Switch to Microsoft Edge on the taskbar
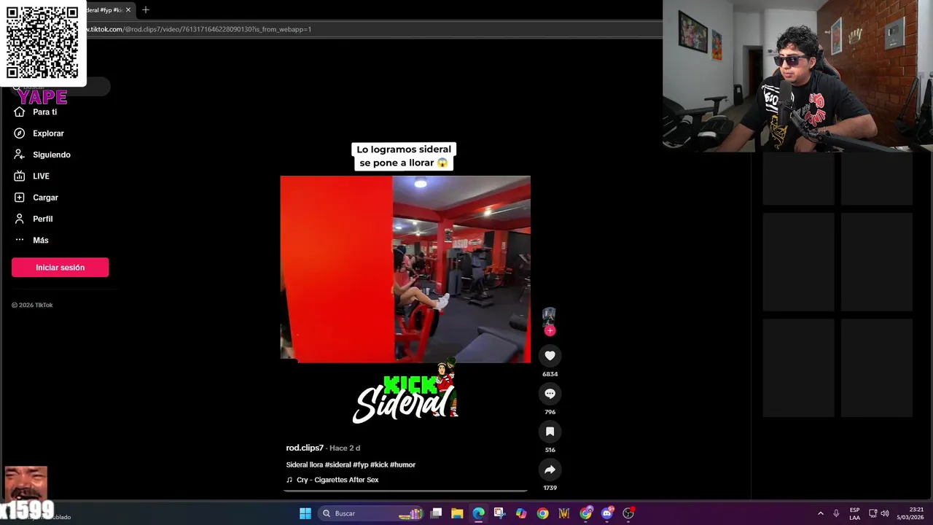The height and width of the screenshot is (525, 933). [478, 513]
